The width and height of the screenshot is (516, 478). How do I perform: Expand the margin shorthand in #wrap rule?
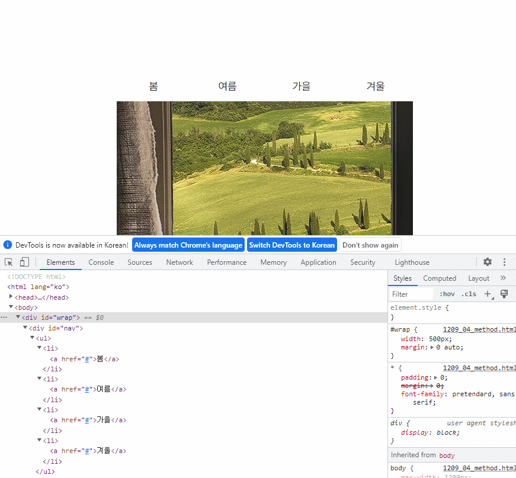432,348
